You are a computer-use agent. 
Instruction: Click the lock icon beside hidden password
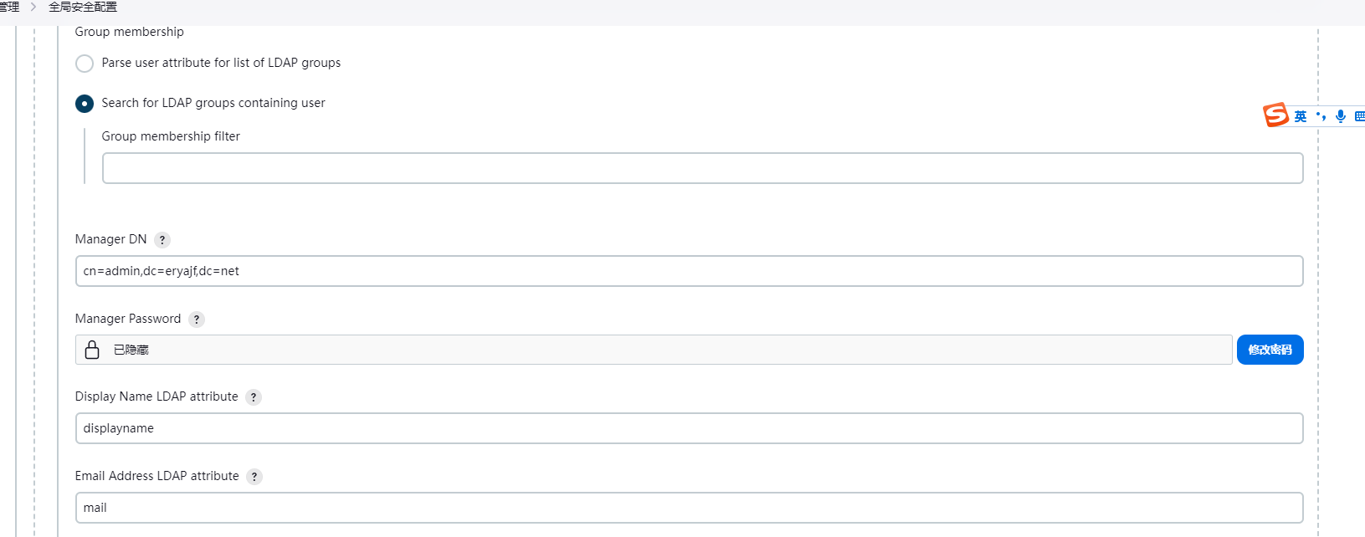pyautogui.click(x=92, y=350)
